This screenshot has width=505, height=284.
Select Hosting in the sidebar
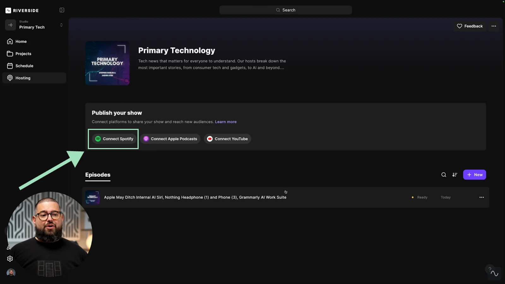pyautogui.click(x=34, y=78)
